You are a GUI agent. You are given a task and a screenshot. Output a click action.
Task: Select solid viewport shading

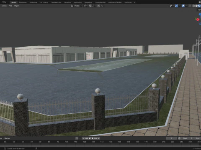pyautogui.click(x=196, y=6)
